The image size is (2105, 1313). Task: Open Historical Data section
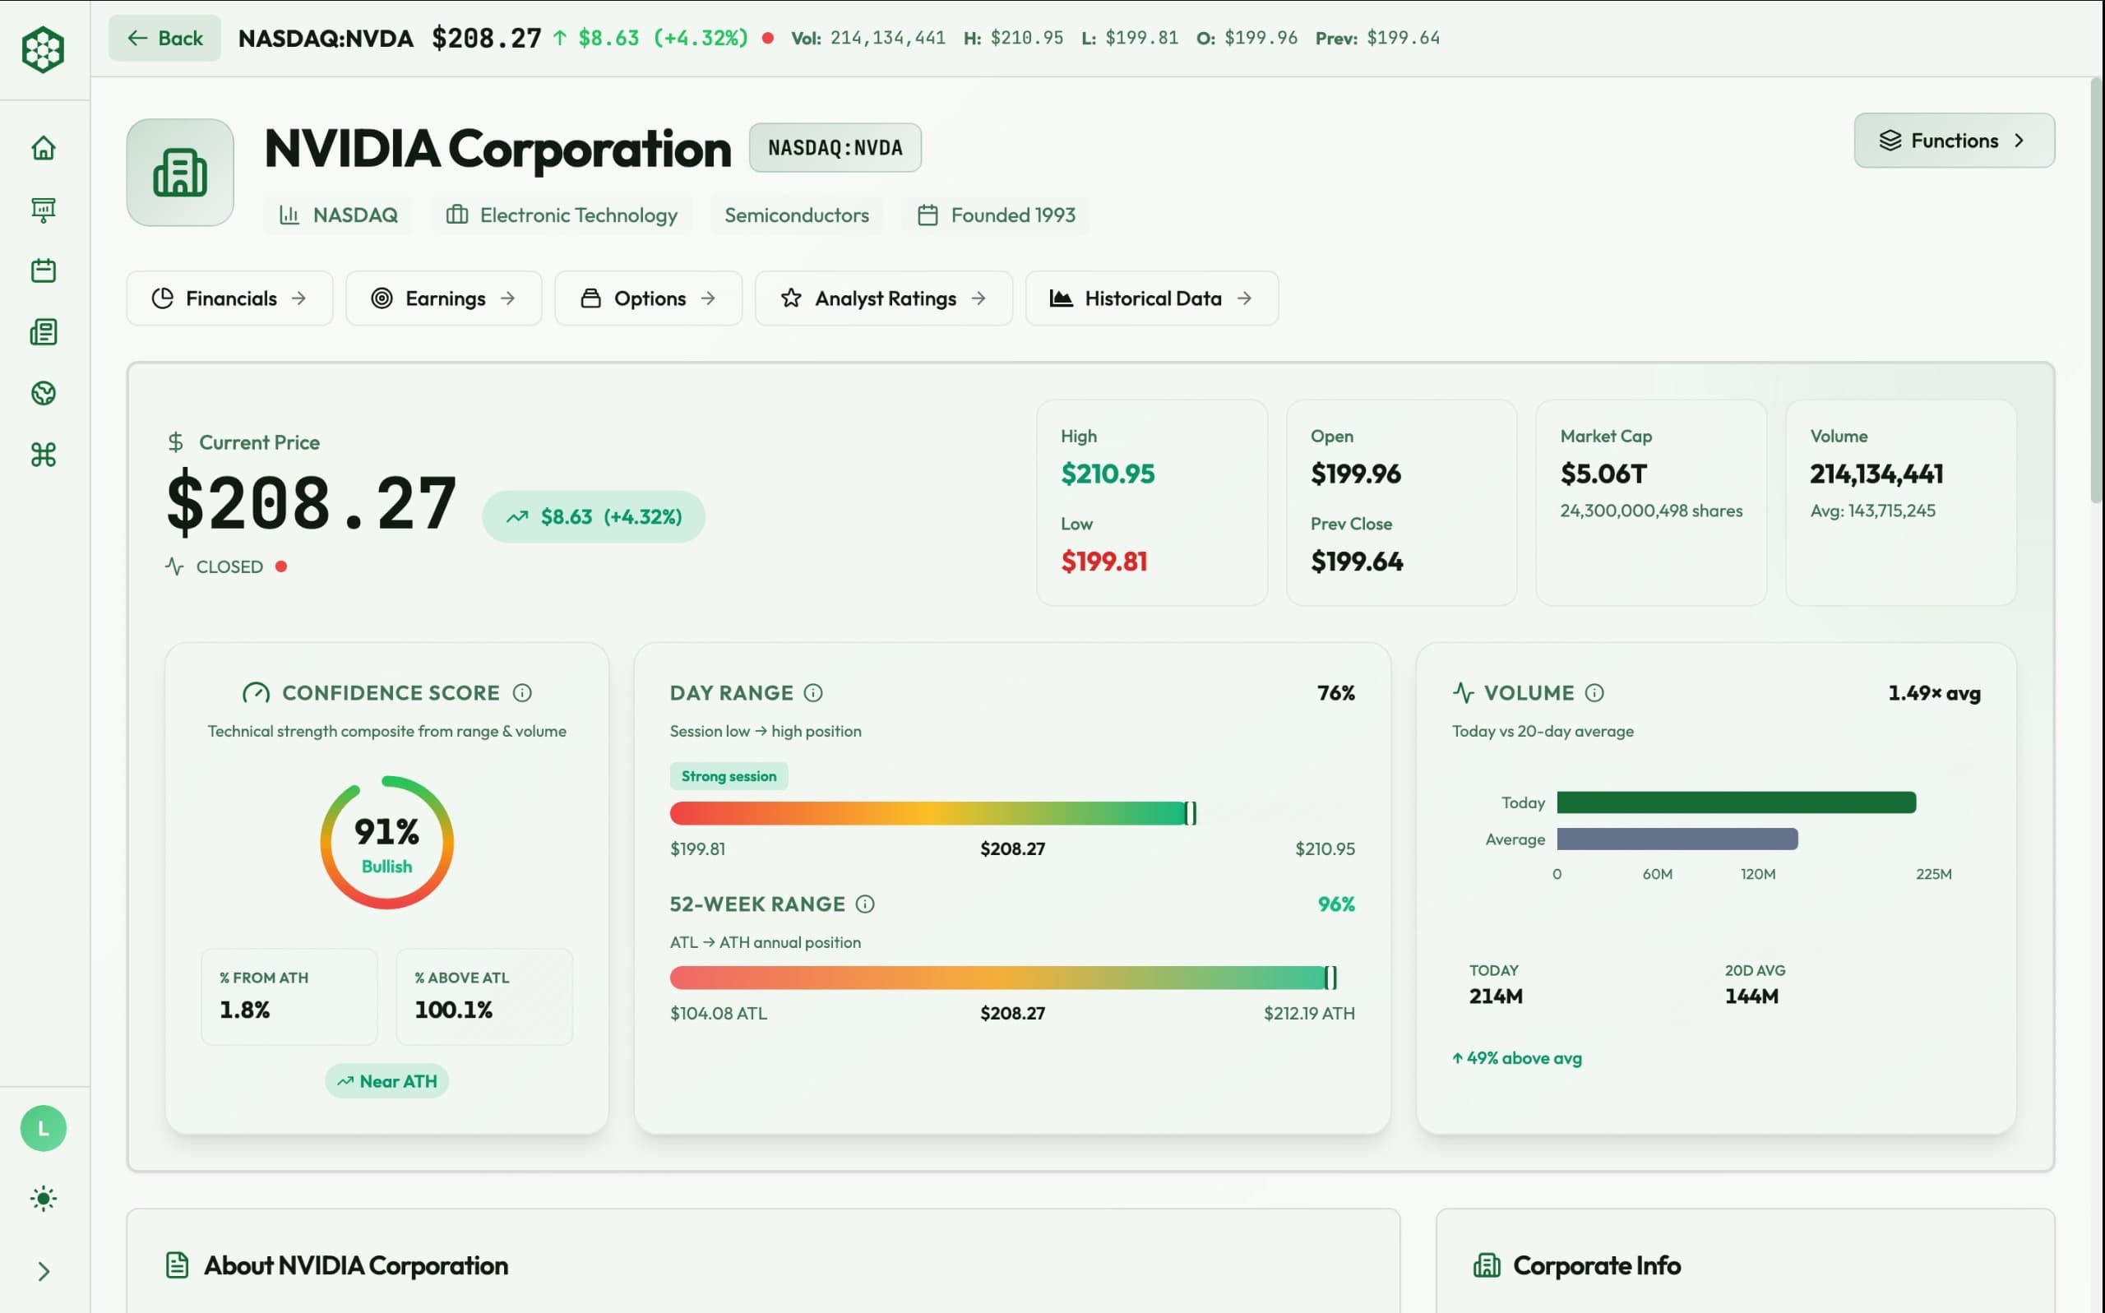(1151, 298)
